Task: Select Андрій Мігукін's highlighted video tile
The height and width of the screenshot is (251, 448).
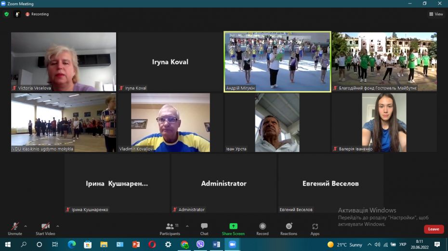Action: tap(277, 62)
